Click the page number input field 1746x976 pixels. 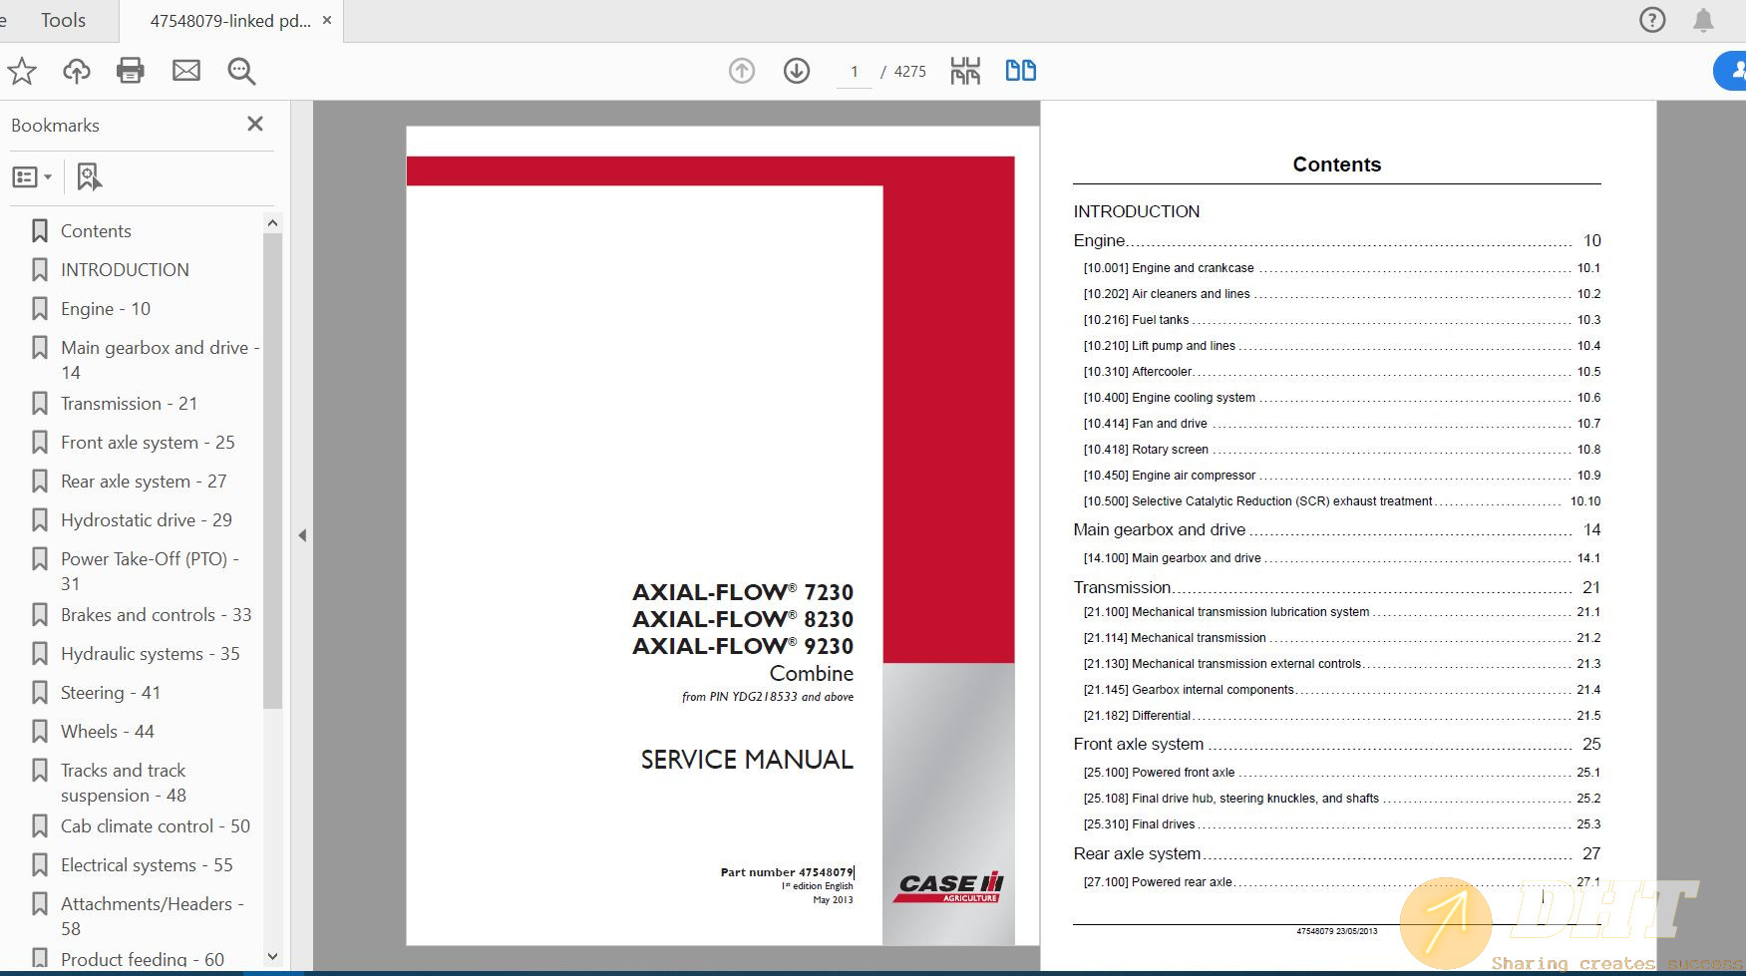click(855, 71)
